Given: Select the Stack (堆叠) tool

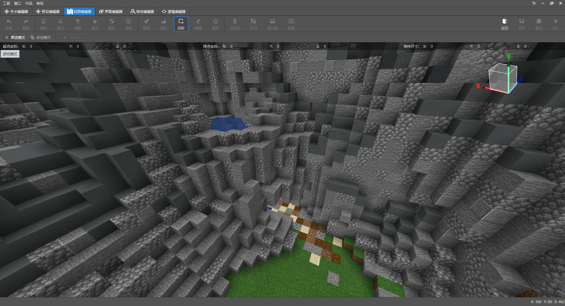Looking at the screenshot, I should point(78,24).
